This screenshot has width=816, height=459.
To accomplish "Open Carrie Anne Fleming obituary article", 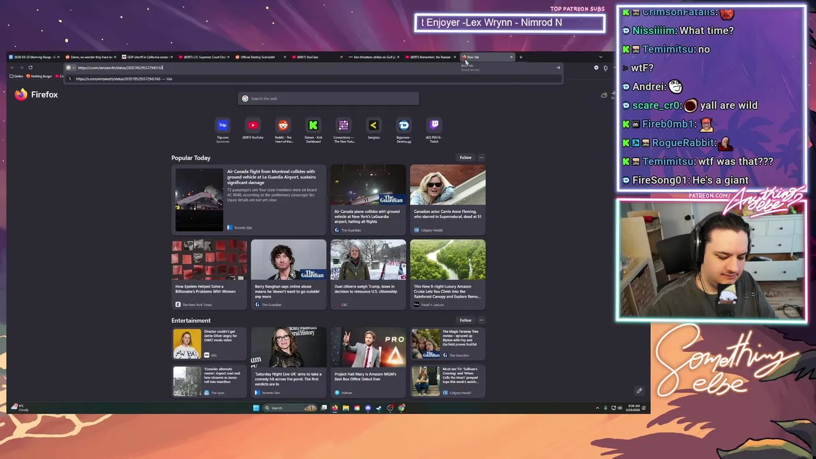I will 448,200.
